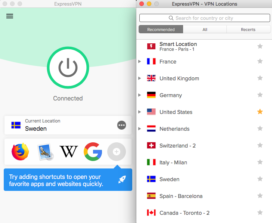The height and width of the screenshot is (223, 272).
Task: Favorite the Smart Location with its star
Action: [260, 46]
